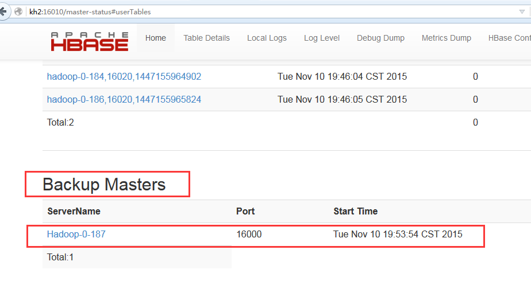Click the Backup Masters heading
The width and height of the screenshot is (531, 285).
[104, 185]
